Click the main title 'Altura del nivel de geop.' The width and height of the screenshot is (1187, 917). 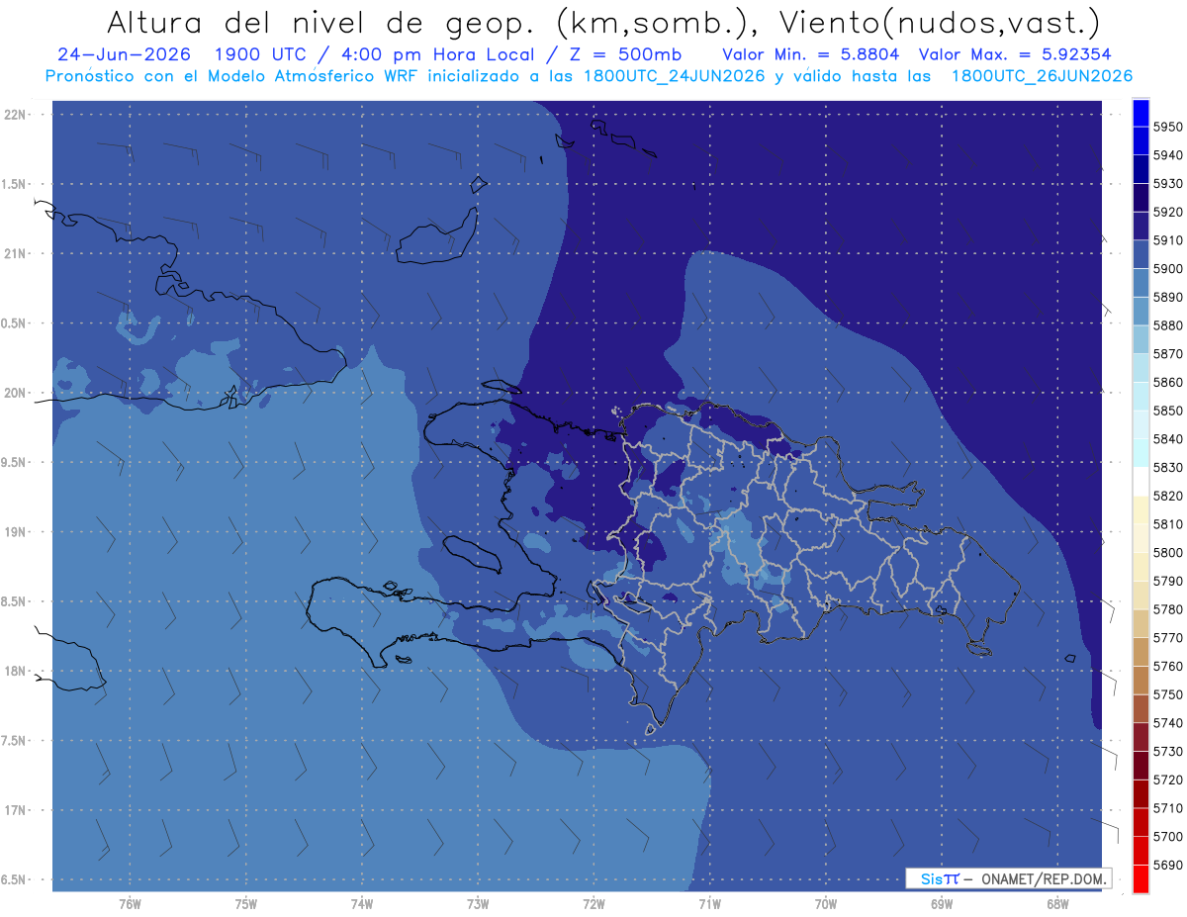[320, 22]
